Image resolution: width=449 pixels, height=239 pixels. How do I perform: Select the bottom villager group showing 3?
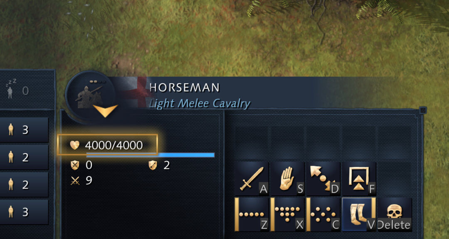coord(24,212)
